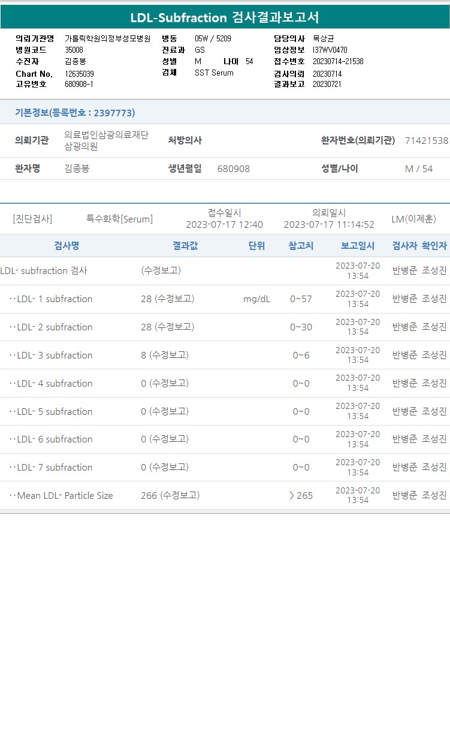Select reference value > 265
The width and height of the screenshot is (450, 741).
(x=301, y=495)
